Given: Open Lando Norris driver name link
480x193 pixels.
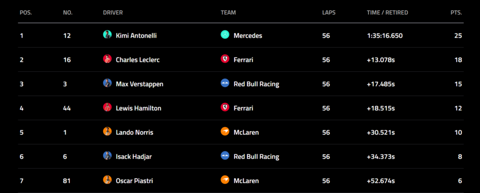Looking at the screenshot, I should [x=134, y=132].
